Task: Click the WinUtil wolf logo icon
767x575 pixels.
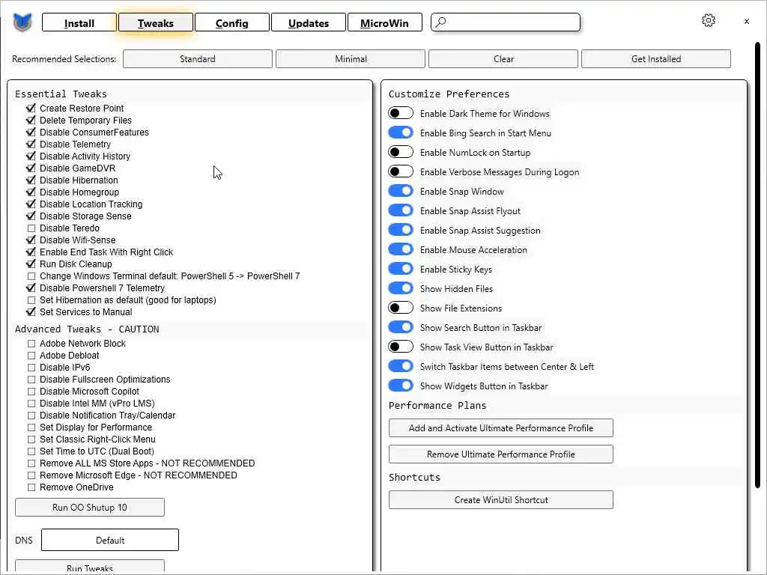Action: pos(22,22)
